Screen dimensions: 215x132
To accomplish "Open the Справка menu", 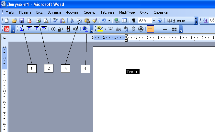I will pos(160,12).
